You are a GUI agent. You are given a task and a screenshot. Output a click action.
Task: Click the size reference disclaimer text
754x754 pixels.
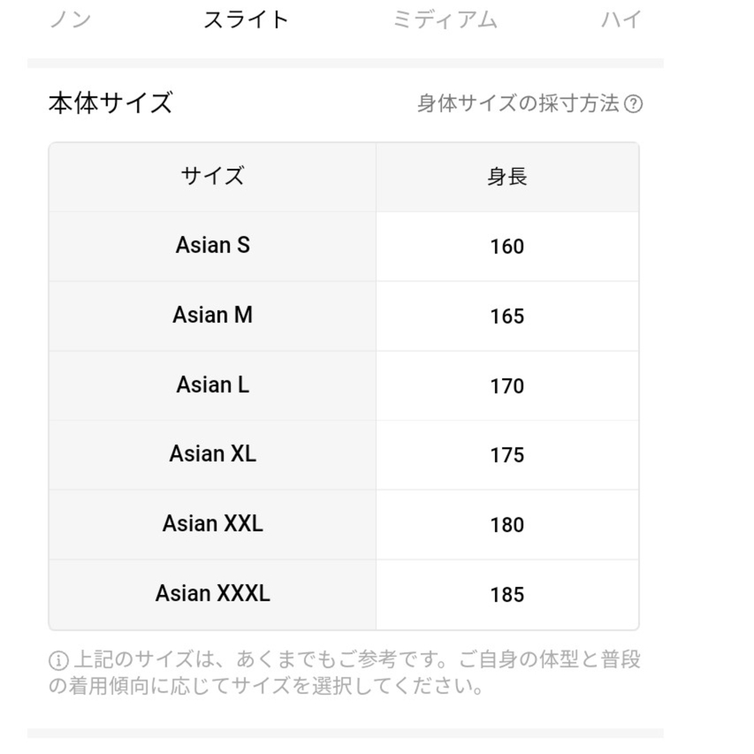click(x=345, y=673)
